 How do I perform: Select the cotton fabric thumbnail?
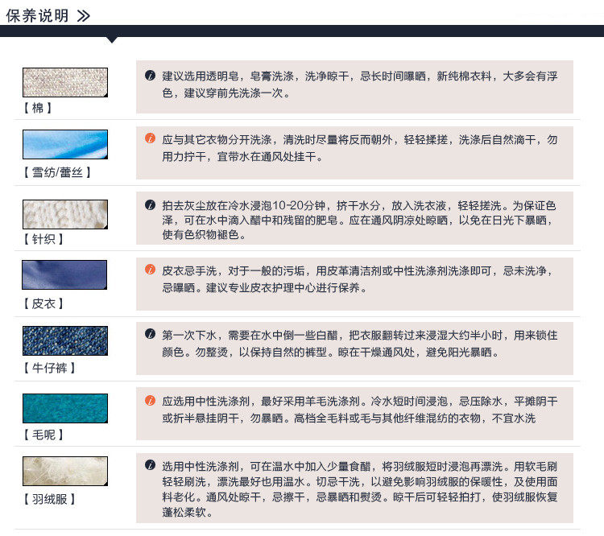click(x=64, y=82)
